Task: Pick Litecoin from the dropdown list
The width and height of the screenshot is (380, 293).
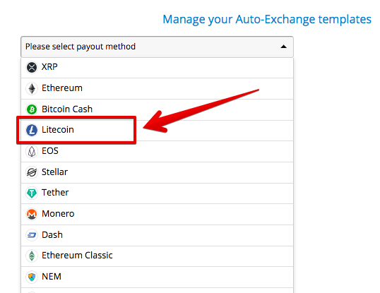Action: coord(157,131)
